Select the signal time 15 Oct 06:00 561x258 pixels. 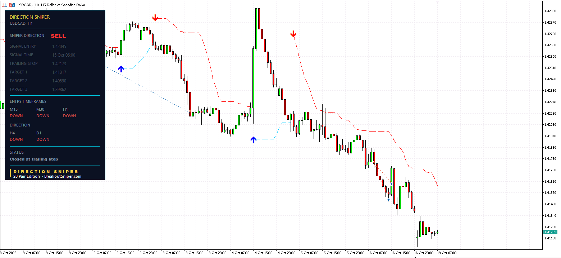click(64, 55)
